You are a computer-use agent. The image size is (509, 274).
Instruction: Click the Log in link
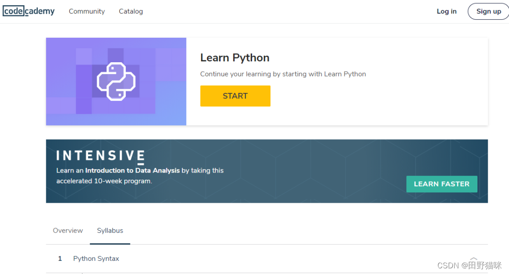click(x=446, y=11)
